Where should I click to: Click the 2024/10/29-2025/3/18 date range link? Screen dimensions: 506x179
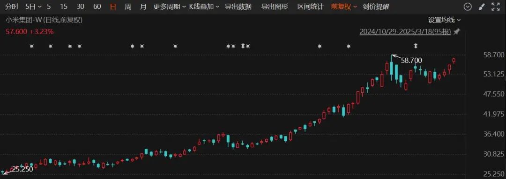pos(405,32)
